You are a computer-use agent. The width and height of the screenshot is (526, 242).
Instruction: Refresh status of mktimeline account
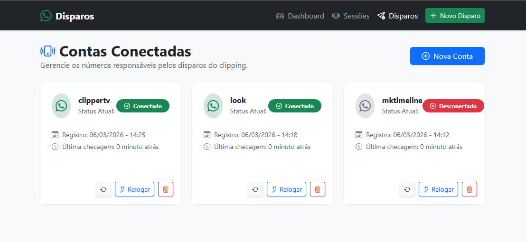tap(407, 189)
